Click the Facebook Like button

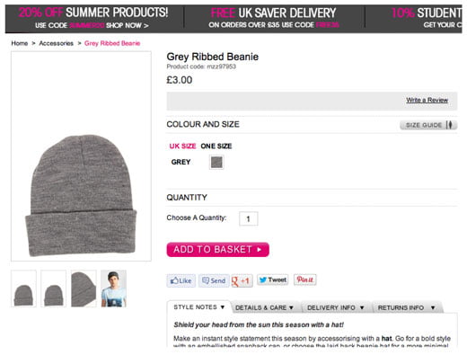click(x=181, y=280)
